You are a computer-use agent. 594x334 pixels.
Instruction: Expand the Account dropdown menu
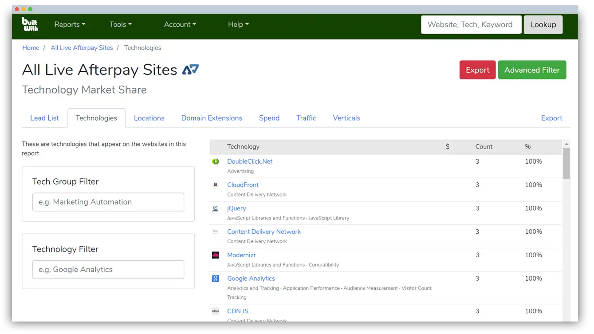pyautogui.click(x=180, y=24)
